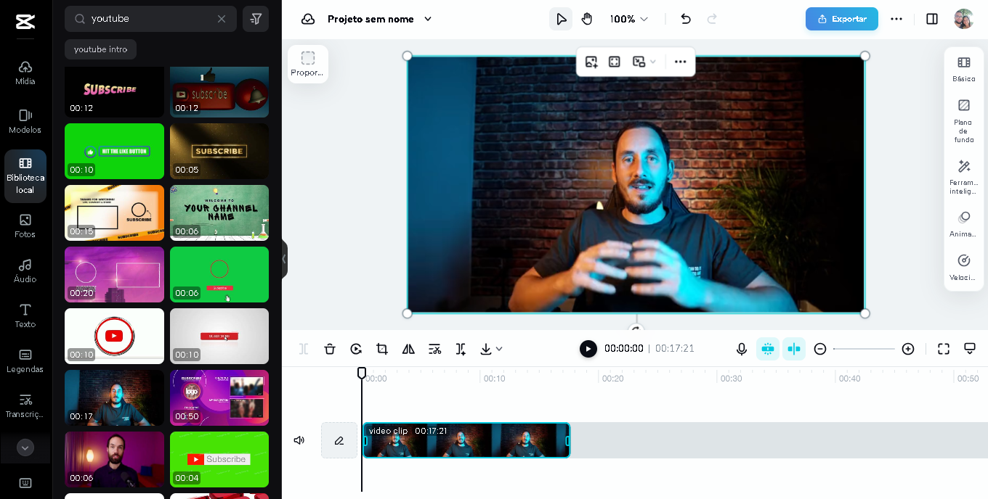
Task: Select the Your Channel Name 00:06 thumbnail
Action: click(x=219, y=213)
